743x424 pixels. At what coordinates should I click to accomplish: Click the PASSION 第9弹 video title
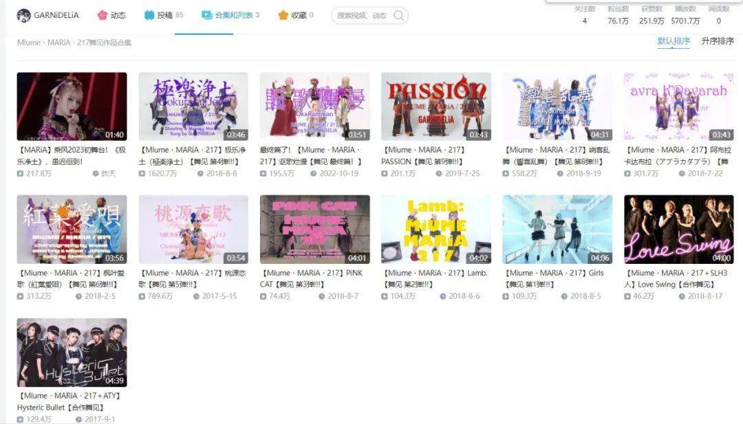424,156
